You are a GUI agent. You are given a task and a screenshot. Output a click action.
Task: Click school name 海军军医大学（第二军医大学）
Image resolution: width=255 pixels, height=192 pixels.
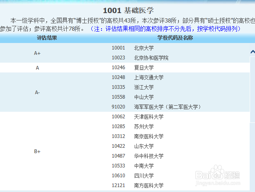pos(168,107)
